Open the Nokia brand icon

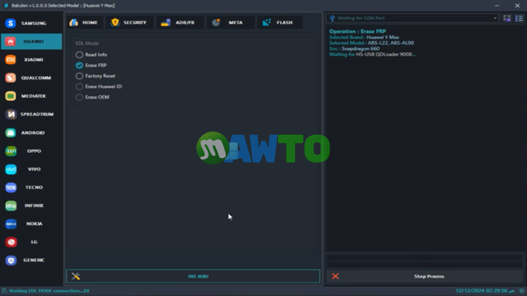tap(11, 224)
